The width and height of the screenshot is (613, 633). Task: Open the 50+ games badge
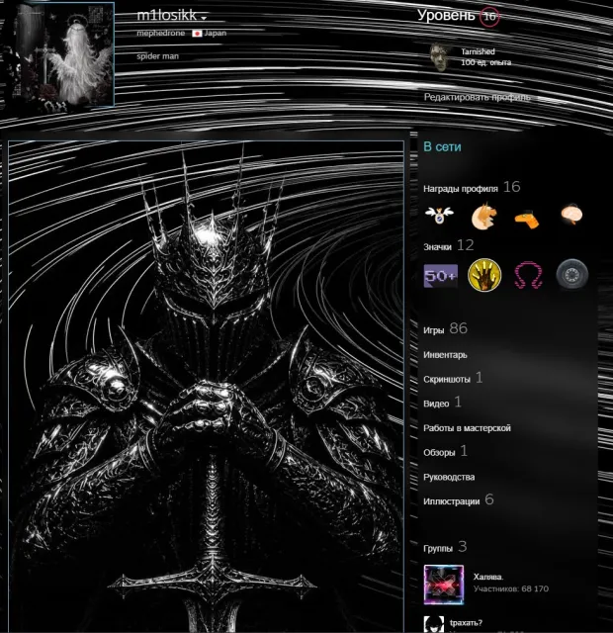coord(440,276)
